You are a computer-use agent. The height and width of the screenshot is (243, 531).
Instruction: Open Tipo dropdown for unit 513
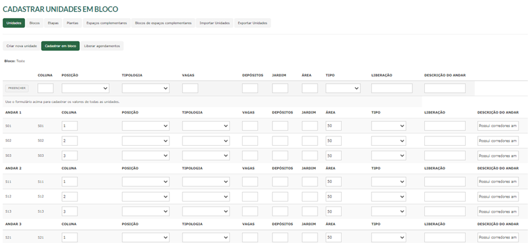tap(388, 211)
